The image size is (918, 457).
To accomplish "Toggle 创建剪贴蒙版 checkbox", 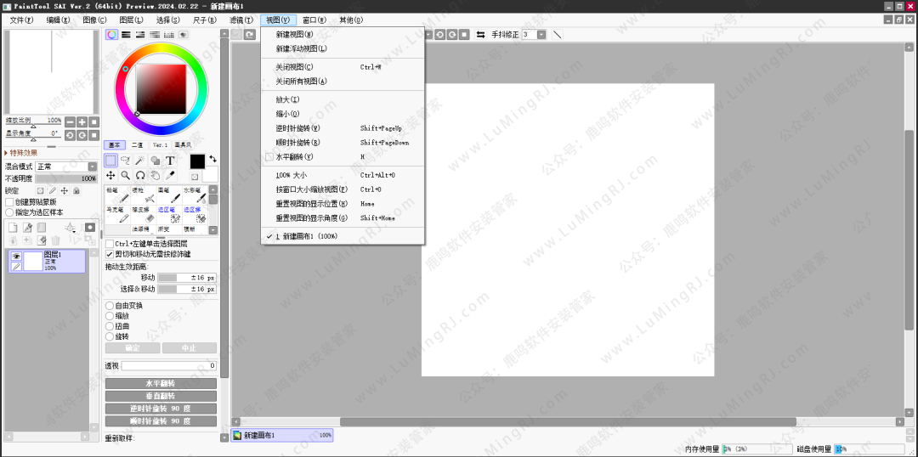I will [x=9, y=202].
